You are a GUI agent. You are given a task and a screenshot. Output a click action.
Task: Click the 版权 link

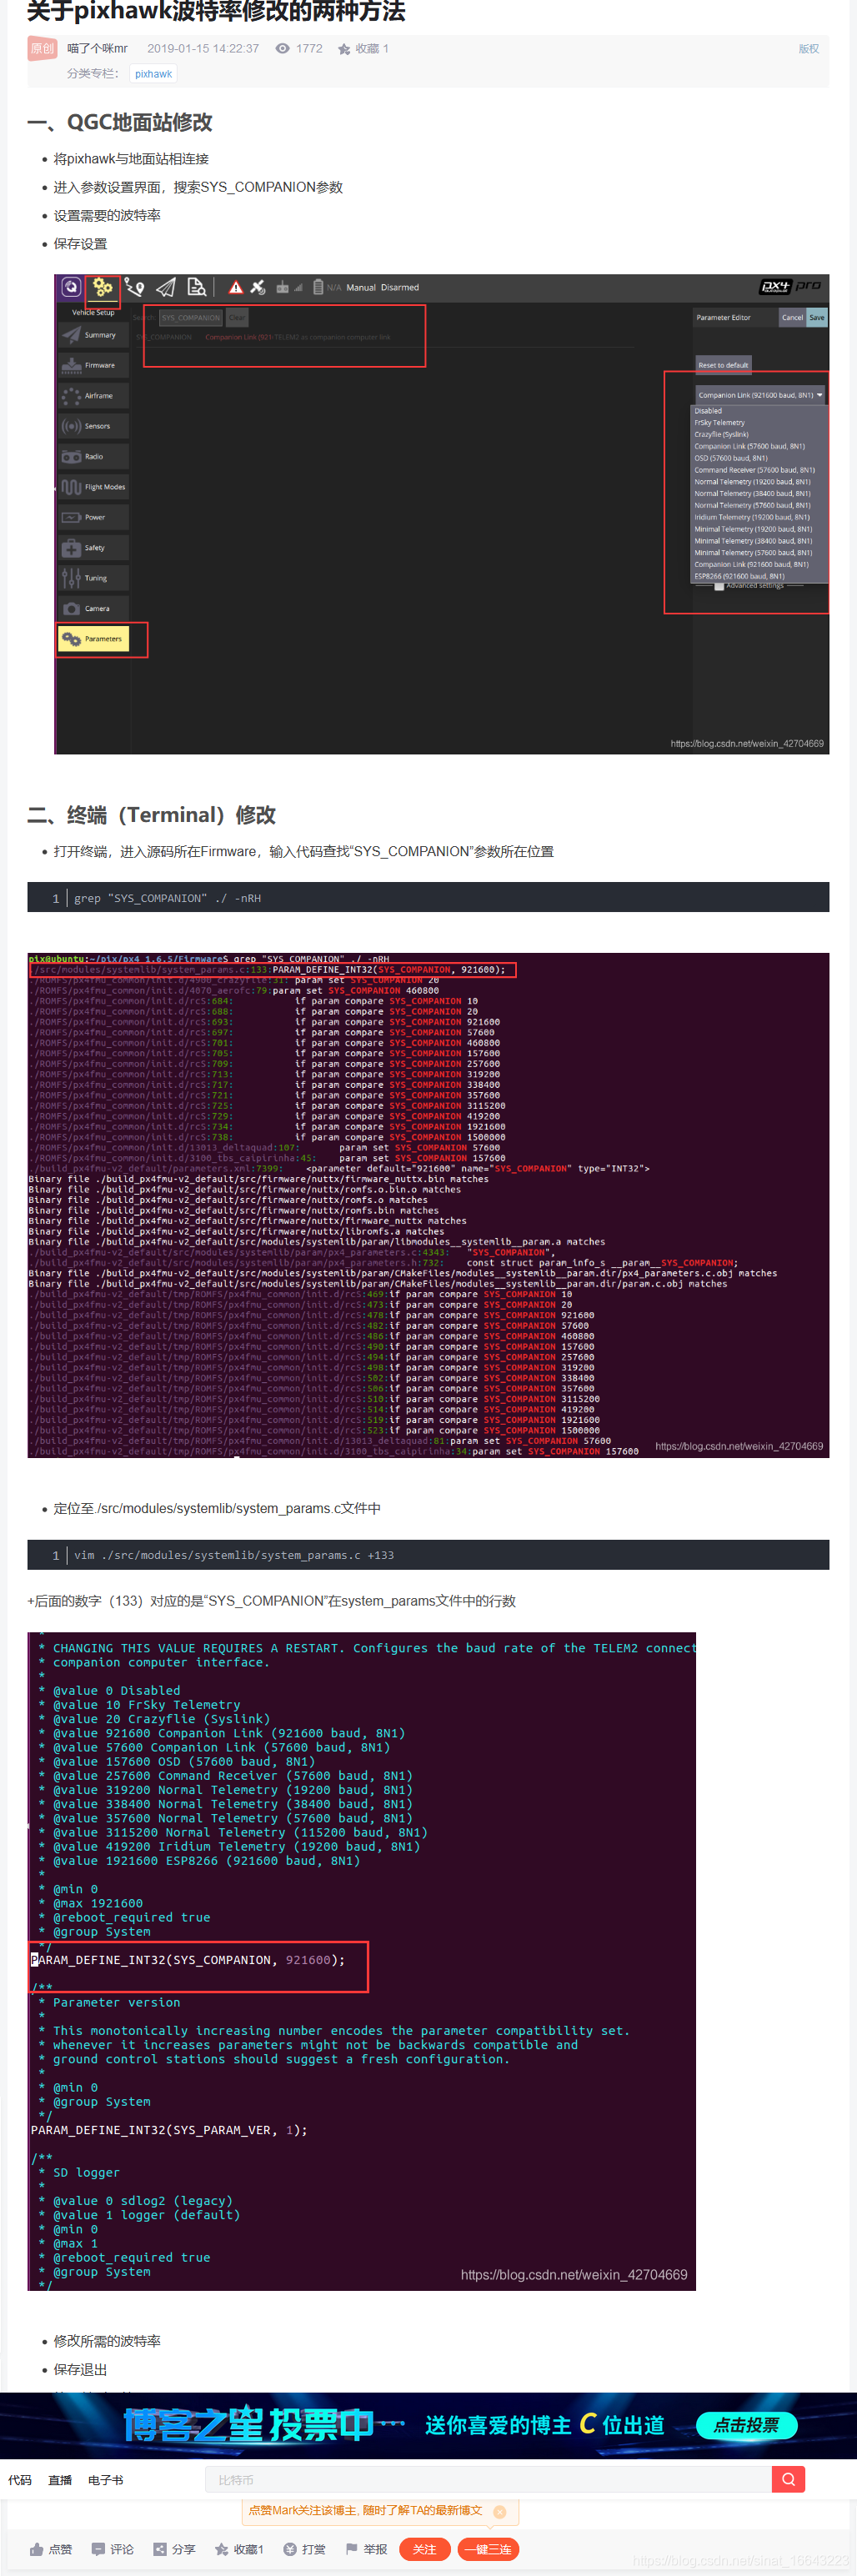pyautogui.click(x=809, y=49)
